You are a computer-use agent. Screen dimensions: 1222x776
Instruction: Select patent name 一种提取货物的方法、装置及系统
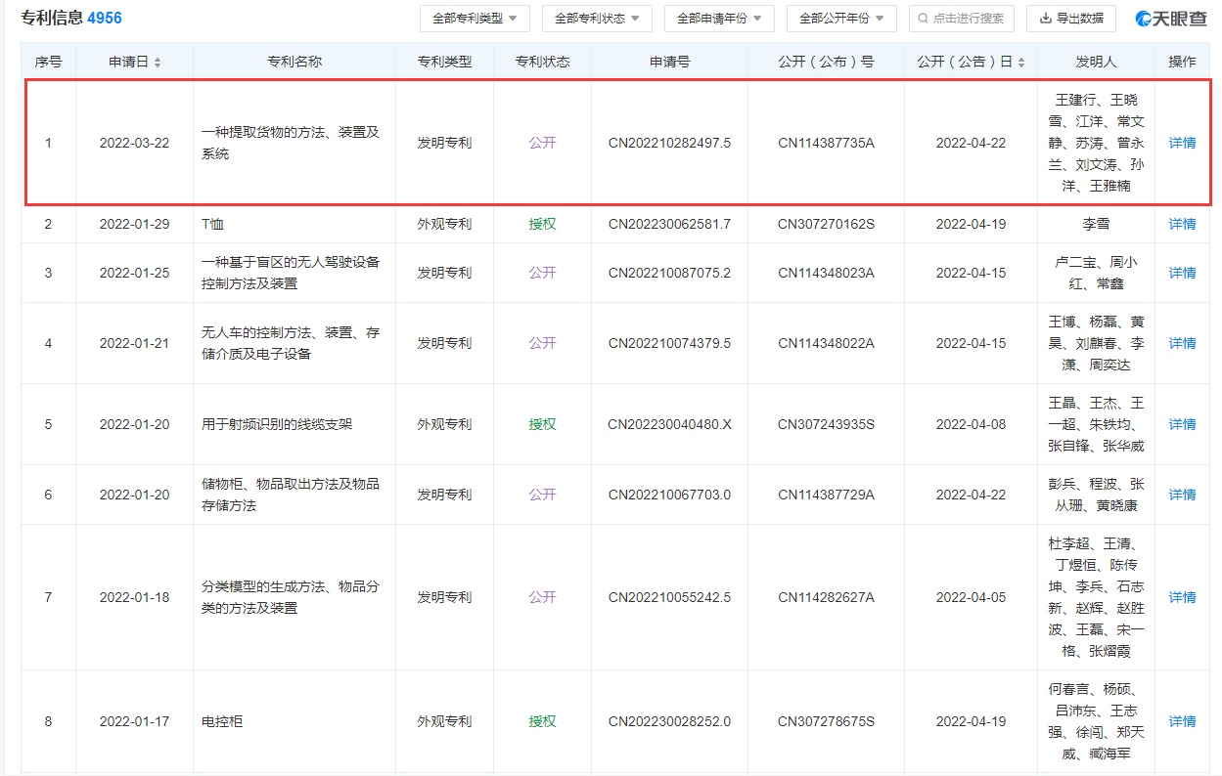(x=291, y=143)
